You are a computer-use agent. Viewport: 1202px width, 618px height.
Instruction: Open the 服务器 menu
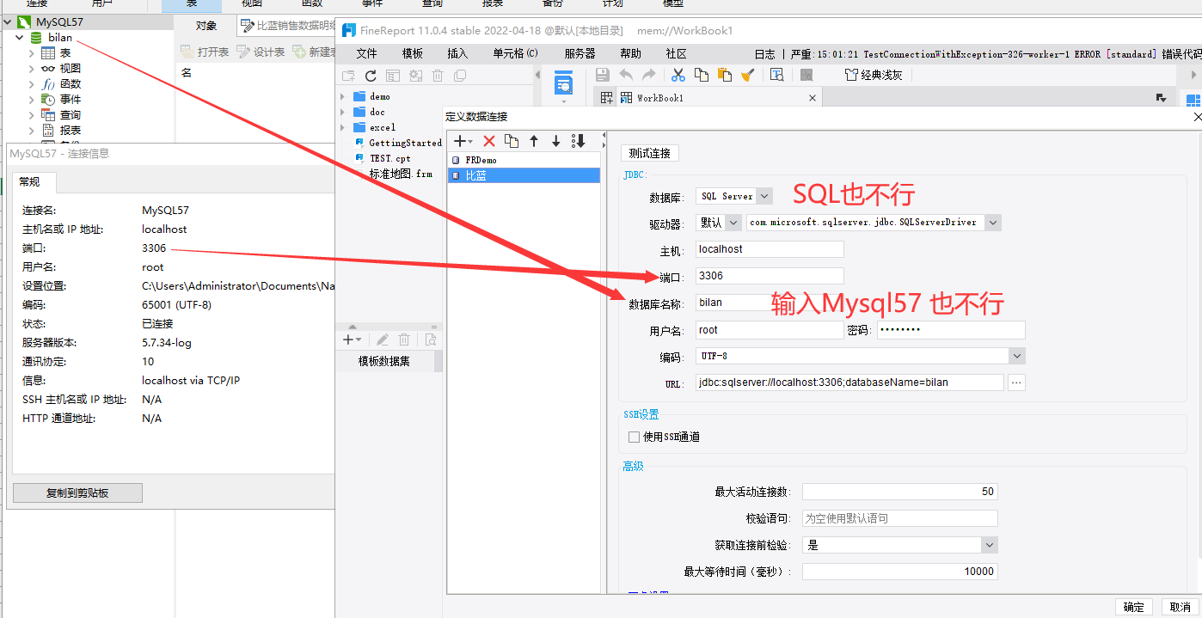pos(580,53)
